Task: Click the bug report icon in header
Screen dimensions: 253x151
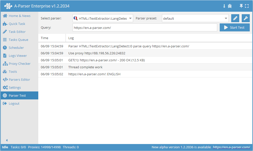Action: click(230, 6)
